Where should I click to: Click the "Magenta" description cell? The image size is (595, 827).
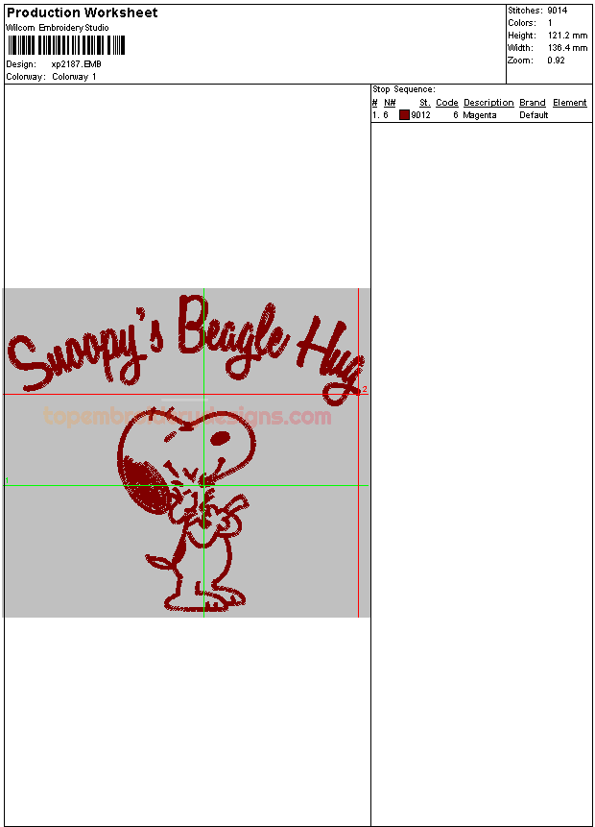pos(480,115)
